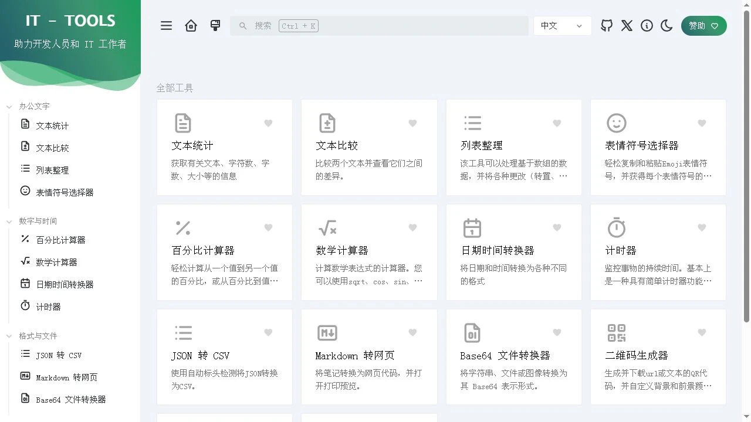The height and width of the screenshot is (422, 751).
Task: Toggle dark mode moon icon
Action: click(x=667, y=26)
